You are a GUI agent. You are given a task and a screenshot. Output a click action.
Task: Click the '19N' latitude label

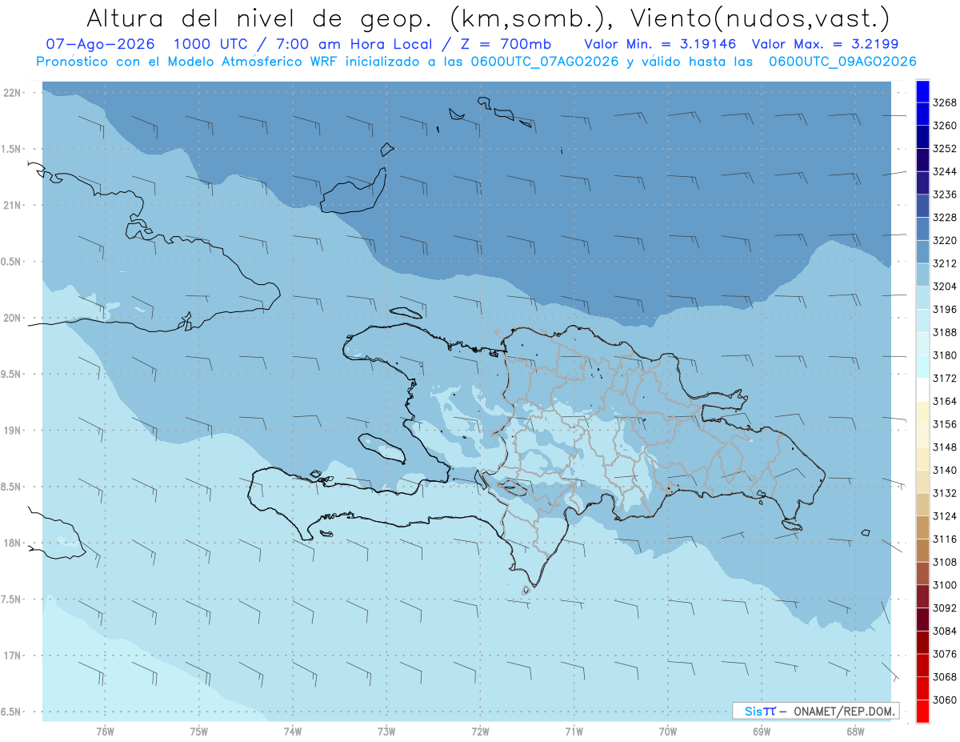click(x=14, y=431)
